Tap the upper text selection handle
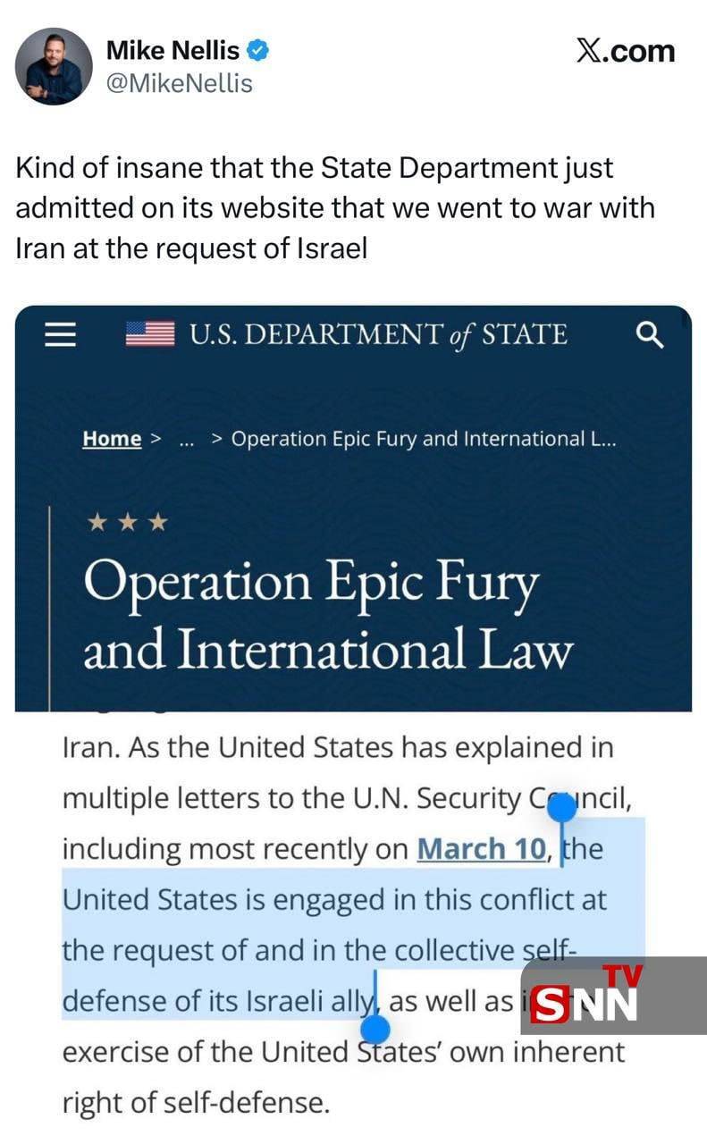This screenshot has width=707, height=1144. tap(562, 809)
